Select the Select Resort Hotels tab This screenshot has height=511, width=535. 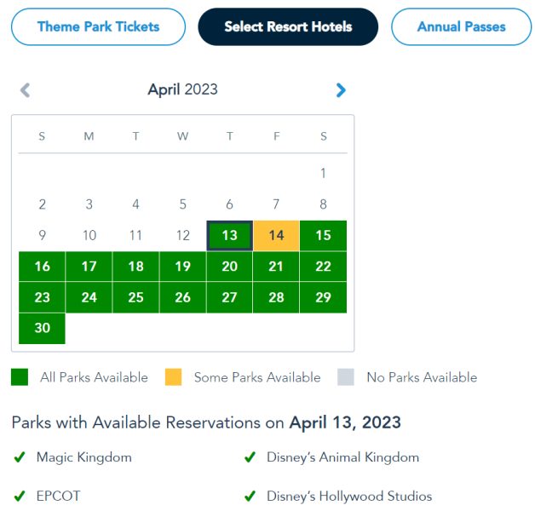click(288, 26)
